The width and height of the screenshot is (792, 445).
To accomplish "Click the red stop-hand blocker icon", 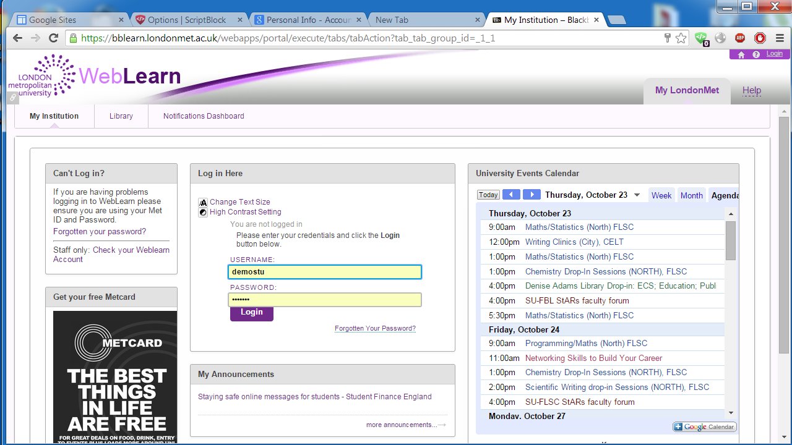I will [x=760, y=38].
